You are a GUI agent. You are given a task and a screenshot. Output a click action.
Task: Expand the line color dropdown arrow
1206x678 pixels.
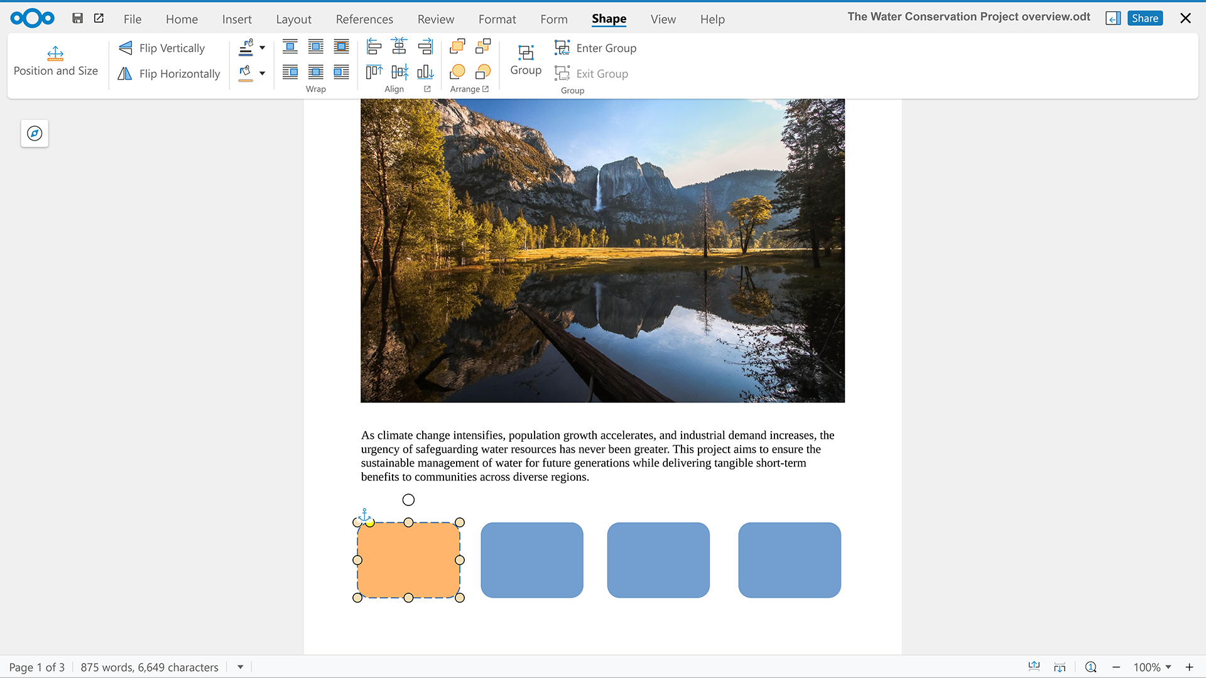pos(263,48)
